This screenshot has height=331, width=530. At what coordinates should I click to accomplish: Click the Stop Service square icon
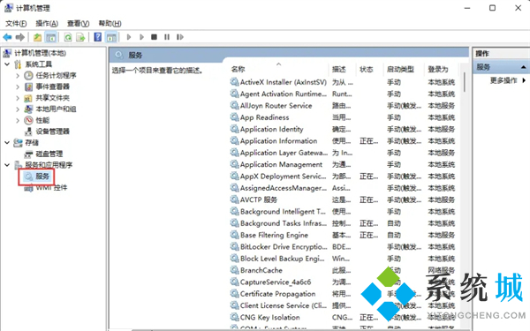coord(154,37)
